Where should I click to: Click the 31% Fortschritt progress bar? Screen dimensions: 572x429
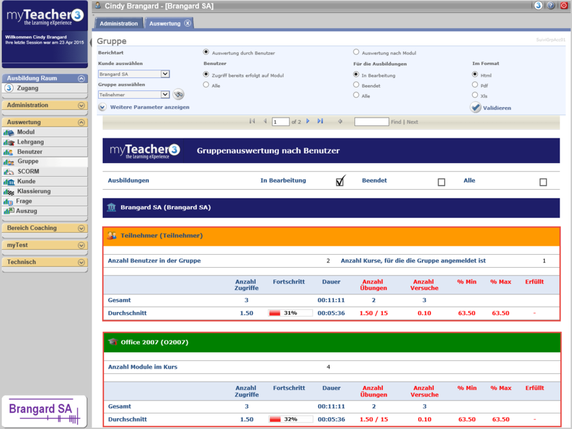290,313
